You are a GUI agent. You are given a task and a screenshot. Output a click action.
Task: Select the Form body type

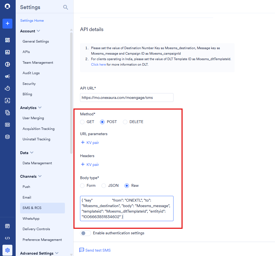click(x=82, y=186)
